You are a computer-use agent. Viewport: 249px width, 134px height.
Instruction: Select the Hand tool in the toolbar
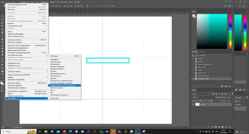pos(2,71)
